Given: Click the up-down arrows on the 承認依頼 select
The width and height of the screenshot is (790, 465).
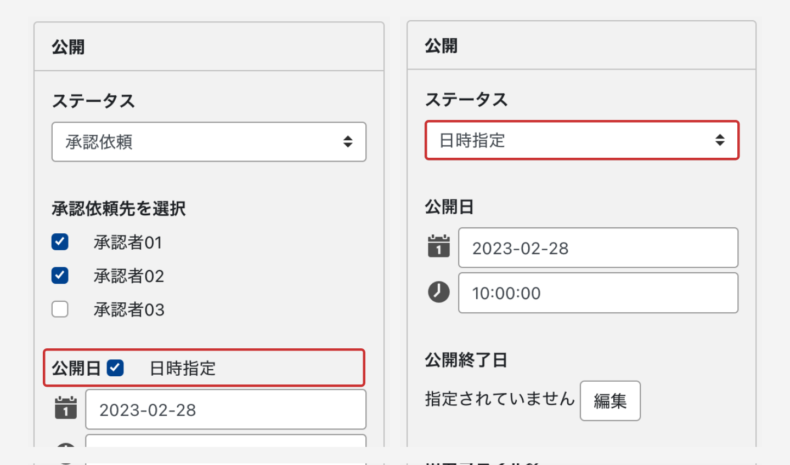Looking at the screenshot, I should (x=348, y=142).
